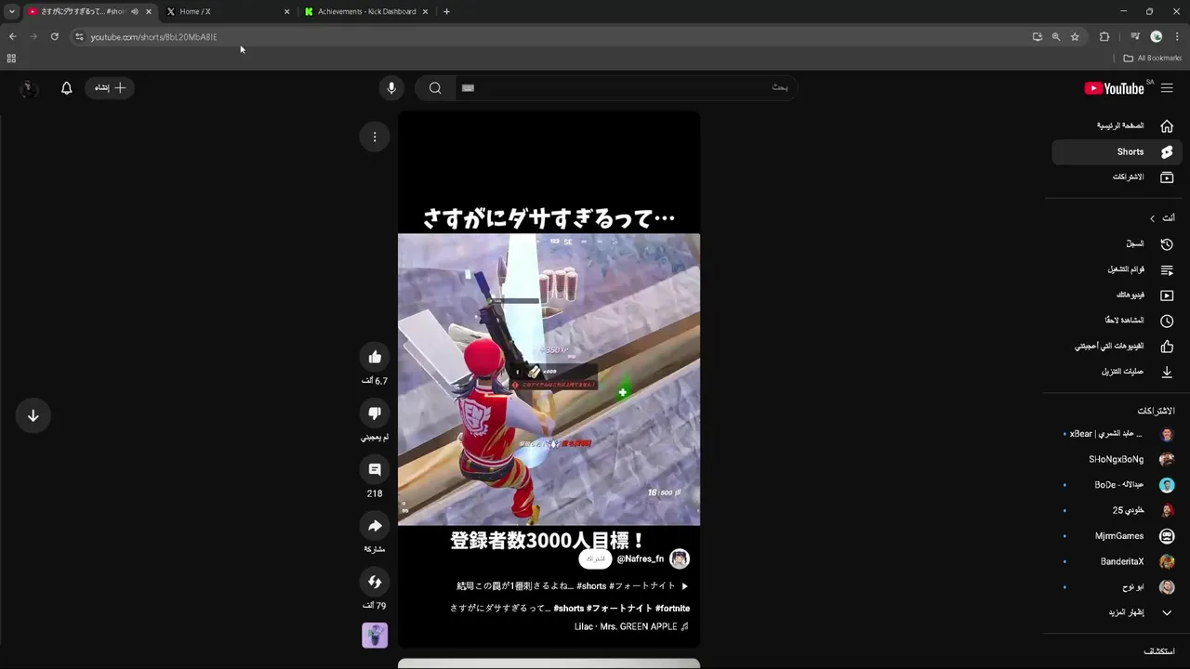Close the YouTube Shorts tab

pyautogui.click(x=148, y=12)
